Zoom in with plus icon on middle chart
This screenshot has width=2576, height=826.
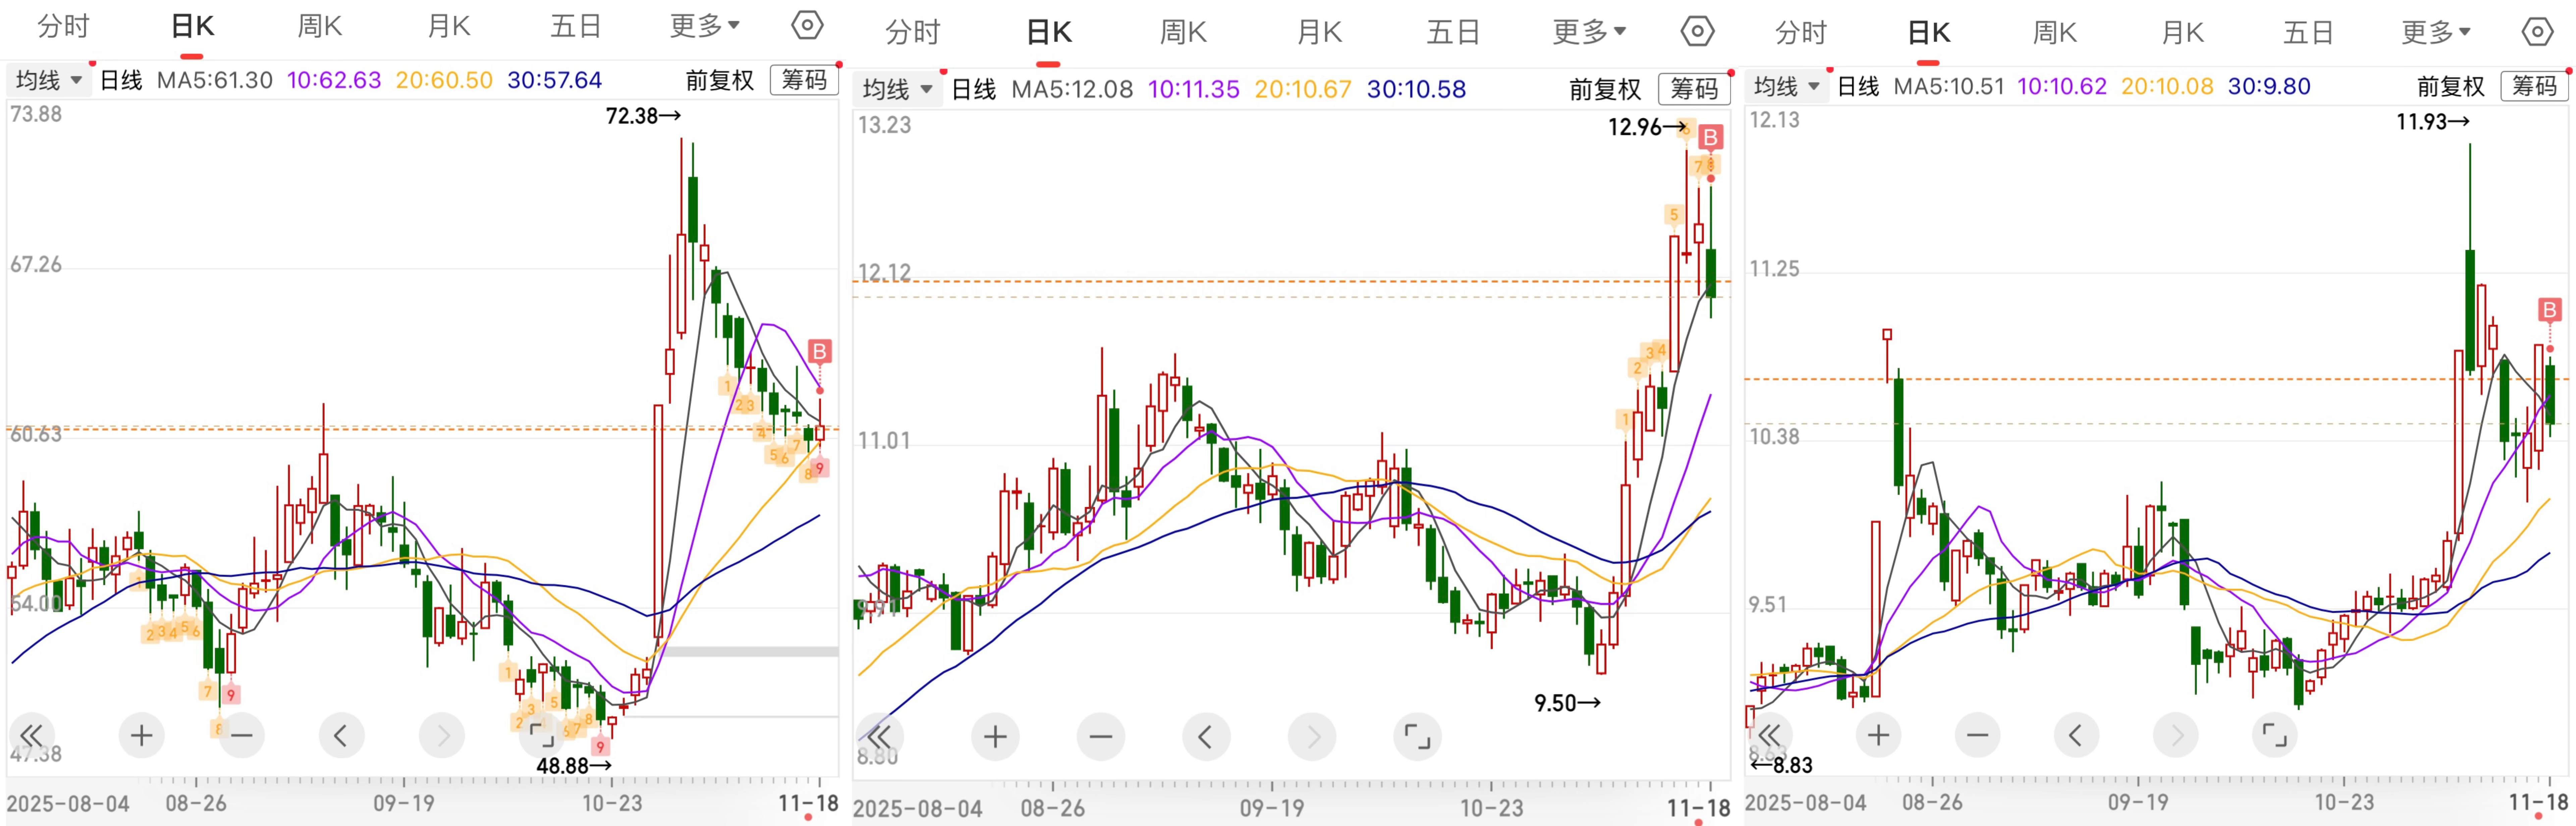995,737
